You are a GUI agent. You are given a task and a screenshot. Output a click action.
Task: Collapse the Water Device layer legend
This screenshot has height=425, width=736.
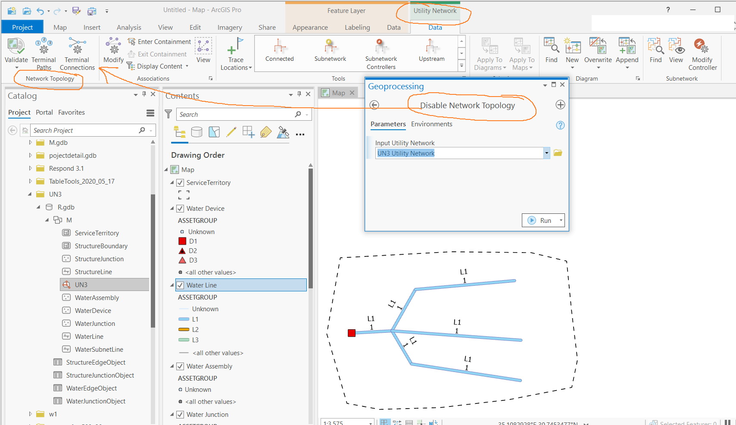click(x=172, y=209)
